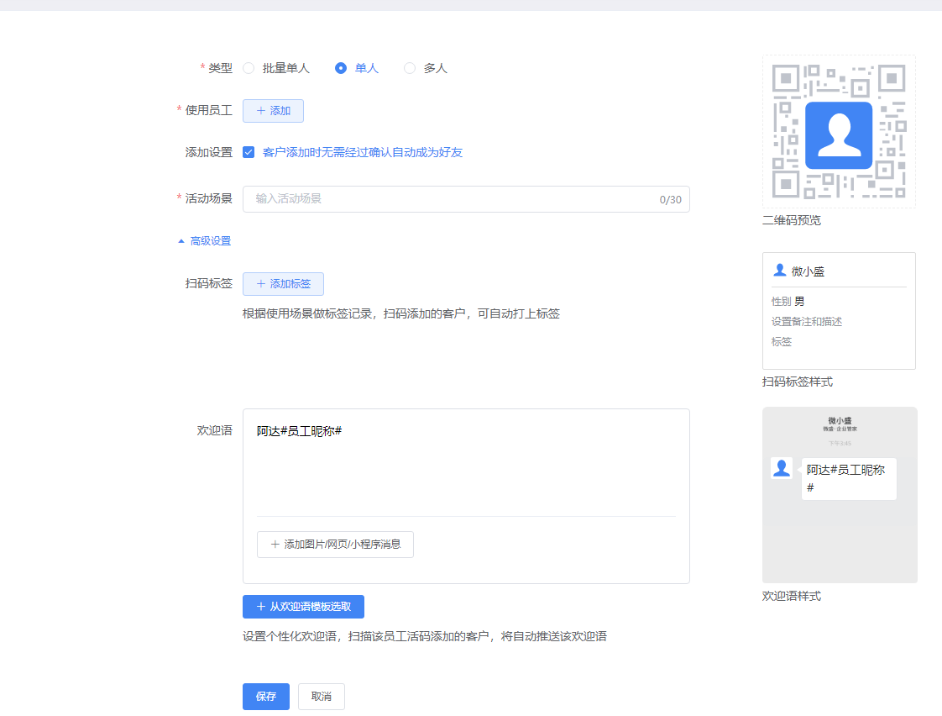This screenshot has height=716, width=942.
Task: Save the form with 保存 button
Action: [x=266, y=697]
